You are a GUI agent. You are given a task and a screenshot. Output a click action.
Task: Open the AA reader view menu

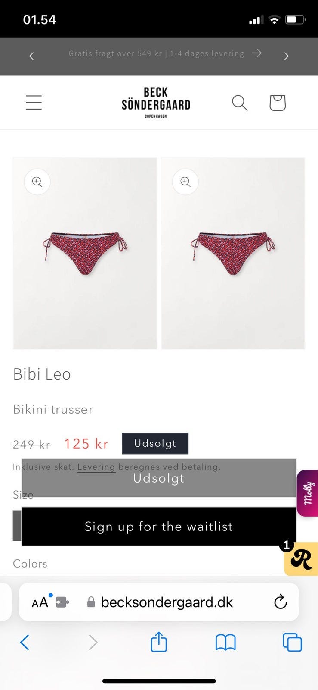[40, 602]
